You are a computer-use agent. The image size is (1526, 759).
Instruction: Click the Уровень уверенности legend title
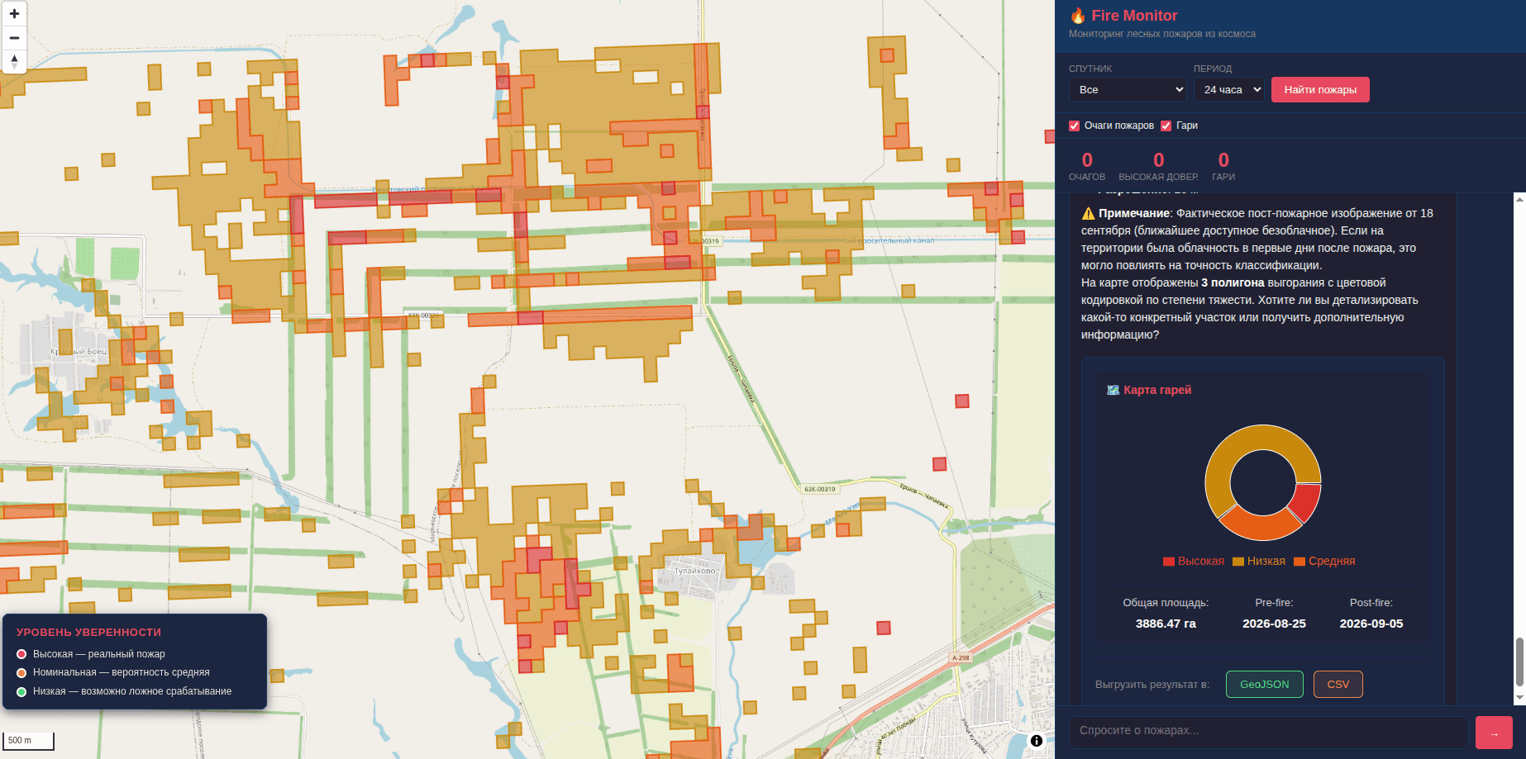click(88, 632)
